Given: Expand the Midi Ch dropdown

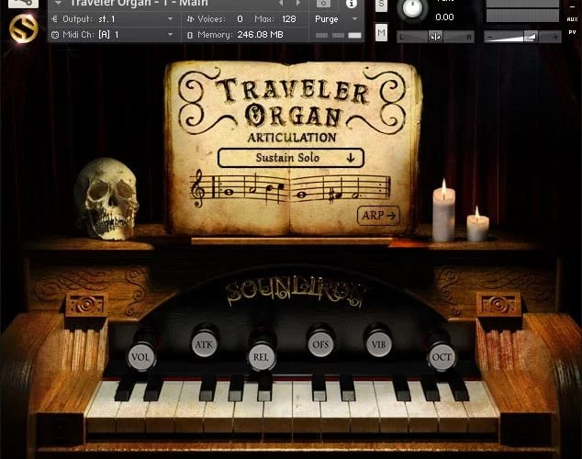Looking at the screenshot, I should tap(171, 35).
